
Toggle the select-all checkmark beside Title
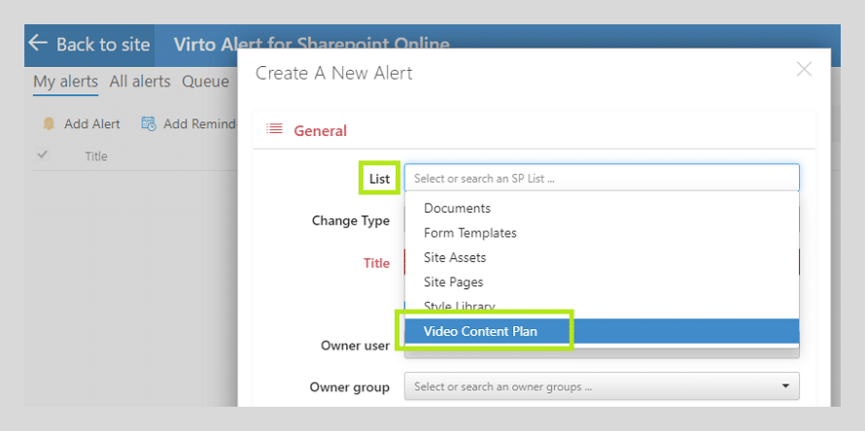coord(43,155)
